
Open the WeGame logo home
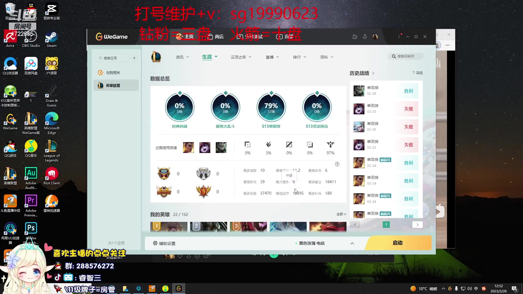tap(112, 36)
